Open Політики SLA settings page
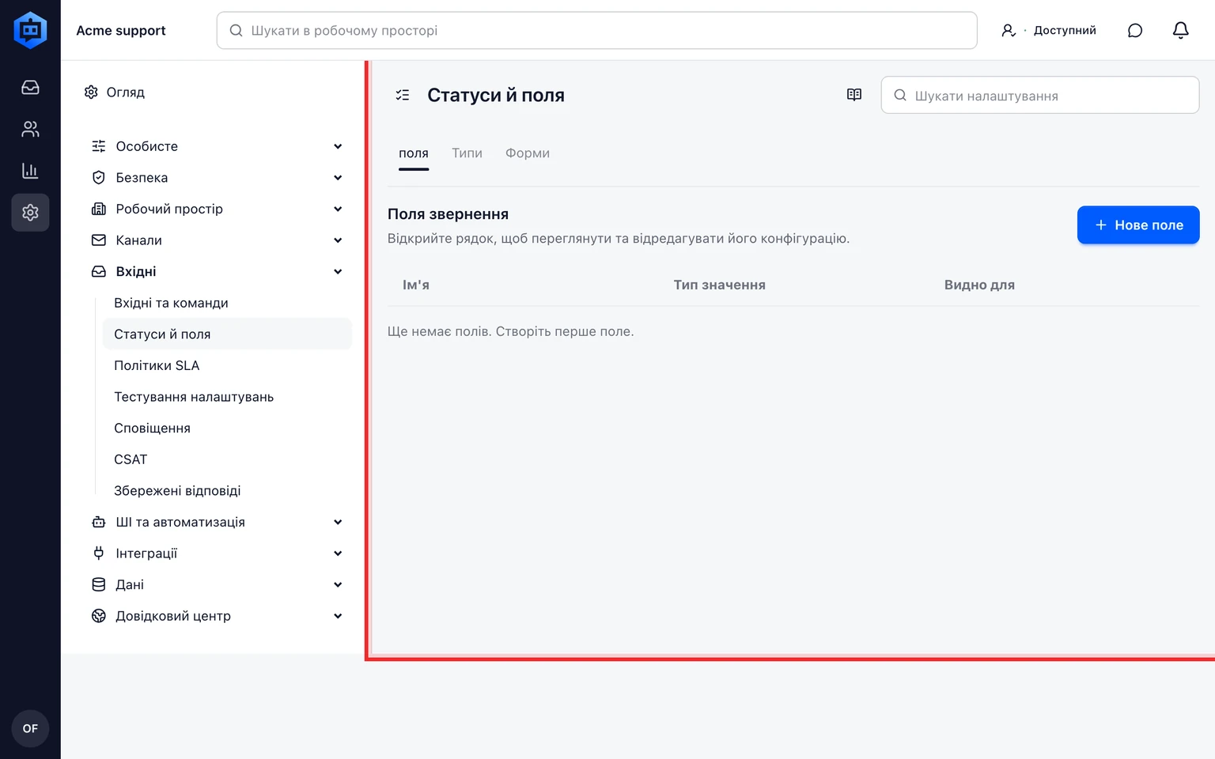The width and height of the screenshot is (1215, 759). click(227, 365)
